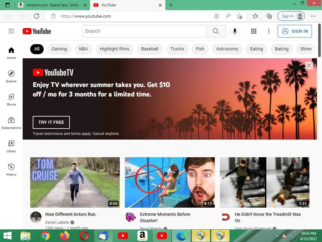This screenshot has width=322, height=242.
Task: Open the YouTube apps grid icon
Action: [x=254, y=31]
